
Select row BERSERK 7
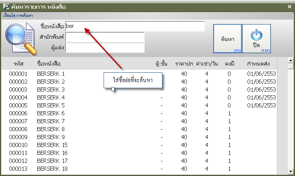(x=139, y=121)
